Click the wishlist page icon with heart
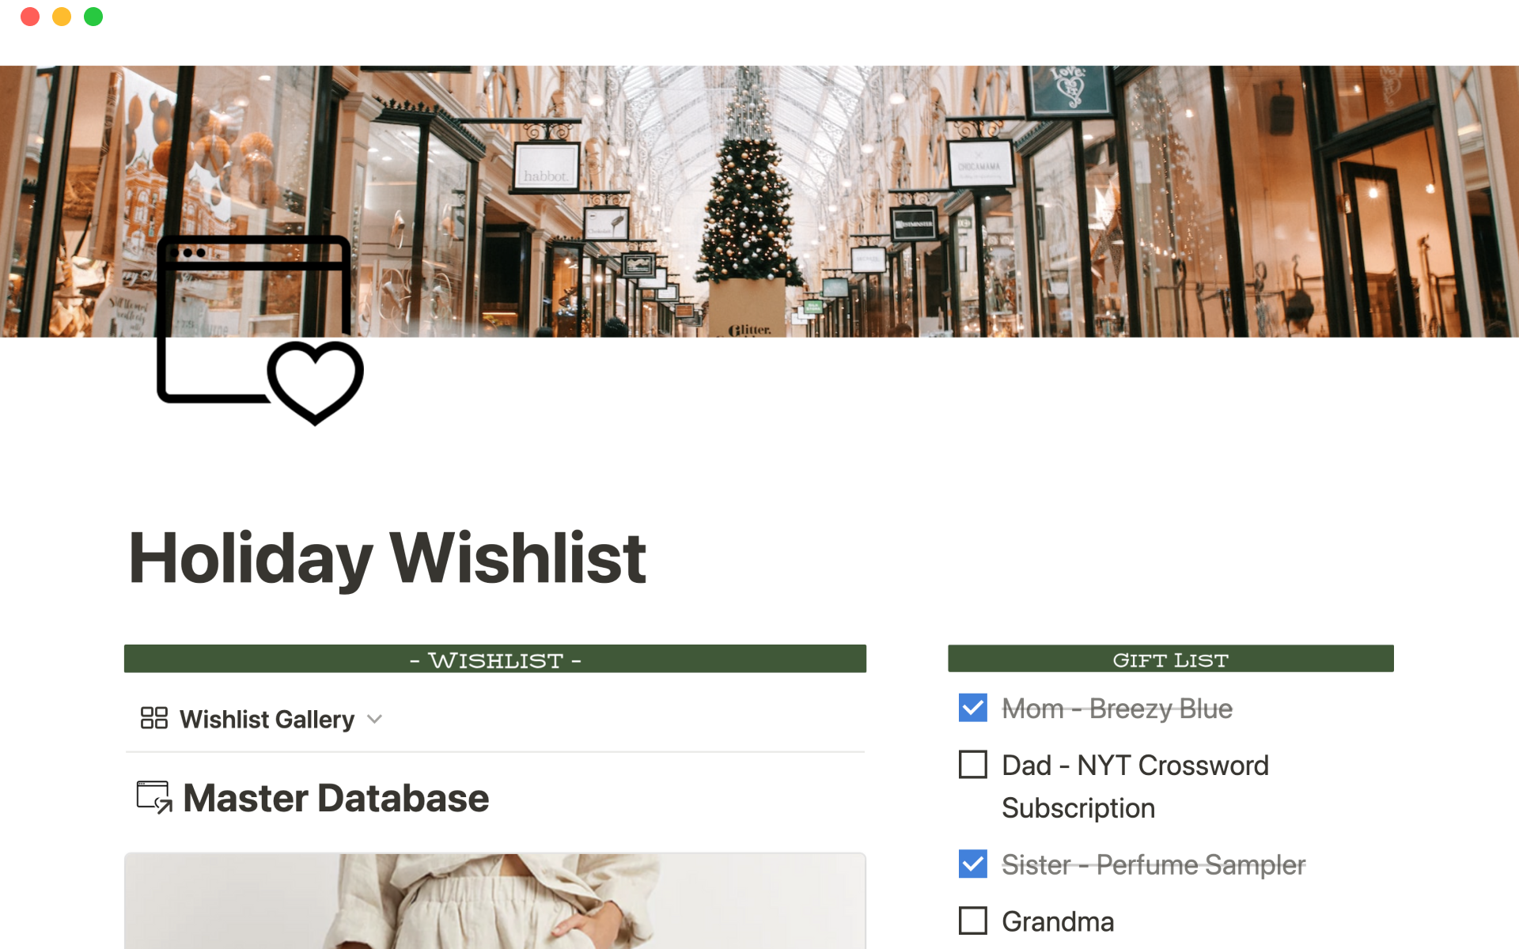 click(x=260, y=330)
